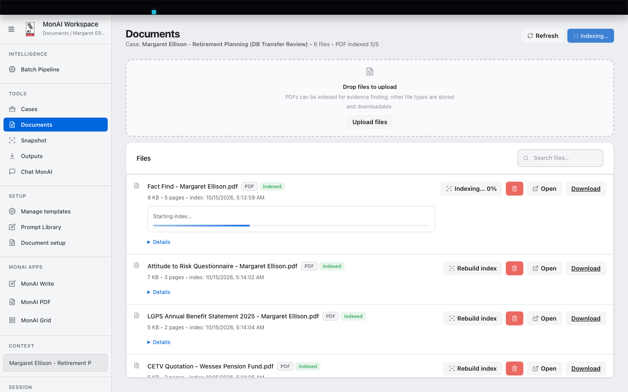The height and width of the screenshot is (392, 628).
Task: Select Documents in sidebar
Action: tap(55, 125)
